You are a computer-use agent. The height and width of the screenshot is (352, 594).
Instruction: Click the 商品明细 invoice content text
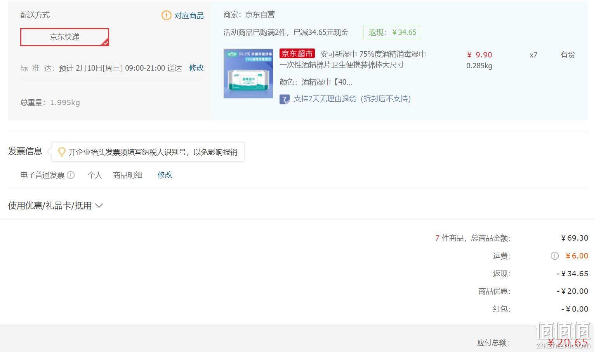[x=128, y=175]
